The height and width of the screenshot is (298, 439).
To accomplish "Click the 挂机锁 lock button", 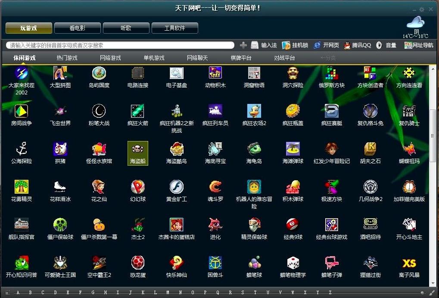I will (x=295, y=45).
